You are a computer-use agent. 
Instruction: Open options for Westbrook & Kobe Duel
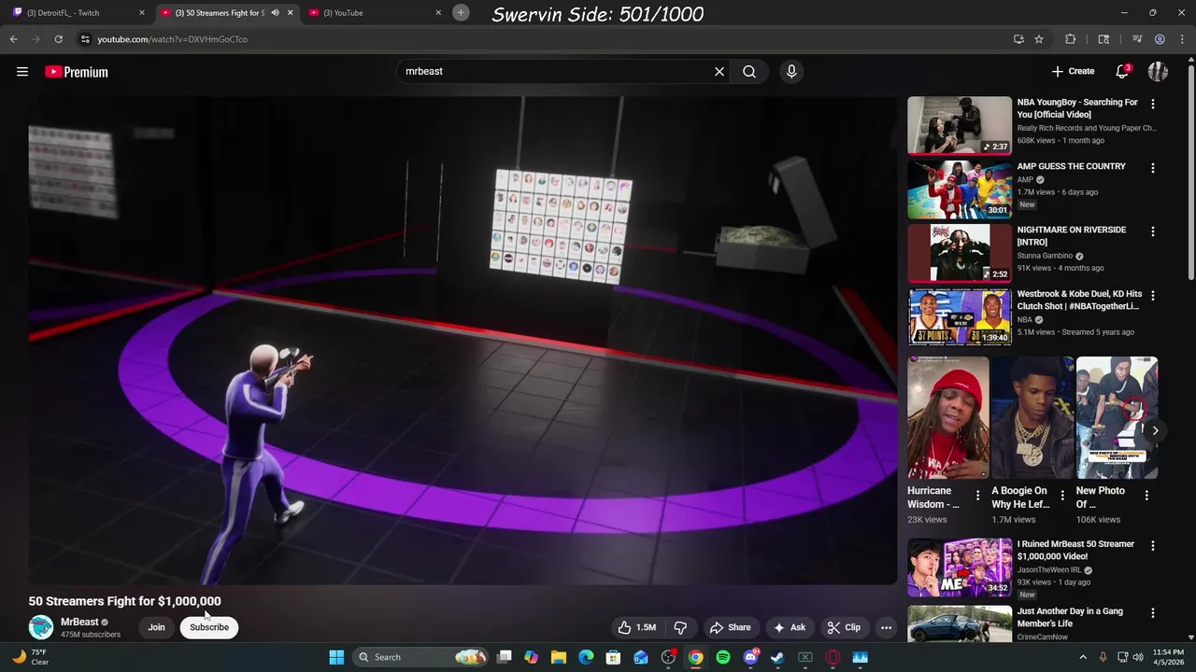point(1152,296)
